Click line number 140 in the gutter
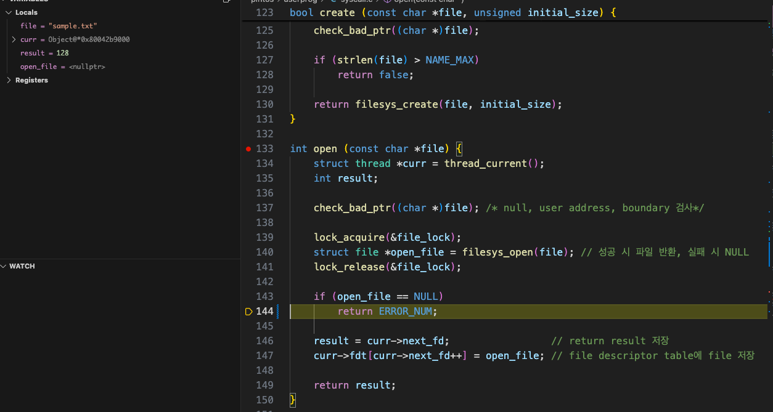 (x=264, y=252)
